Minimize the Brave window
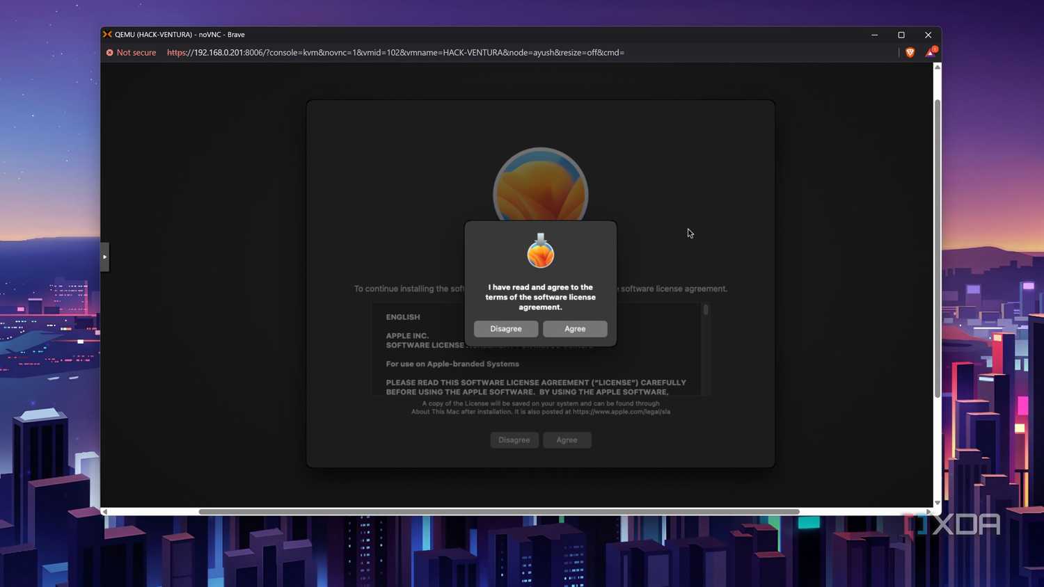The width and height of the screenshot is (1044, 587). tap(875, 35)
